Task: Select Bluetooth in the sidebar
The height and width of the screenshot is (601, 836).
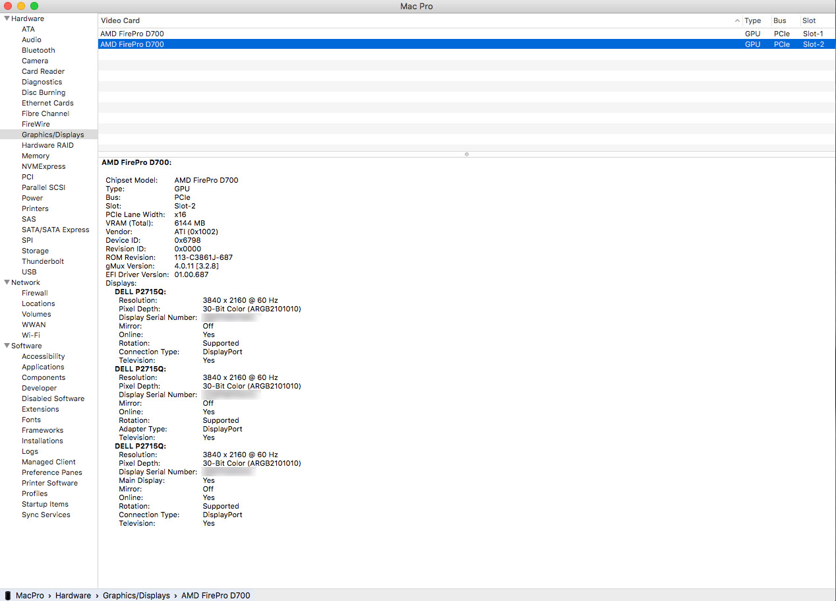Action: point(38,50)
